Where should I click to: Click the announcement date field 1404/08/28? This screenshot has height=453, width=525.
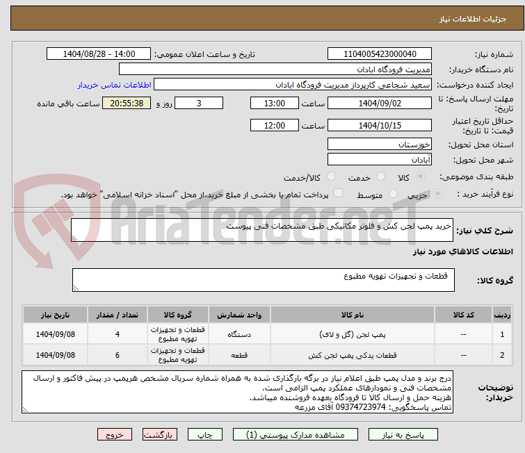coord(99,54)
